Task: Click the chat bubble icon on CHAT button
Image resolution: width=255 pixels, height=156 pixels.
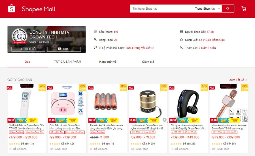Action: point(60,49)
